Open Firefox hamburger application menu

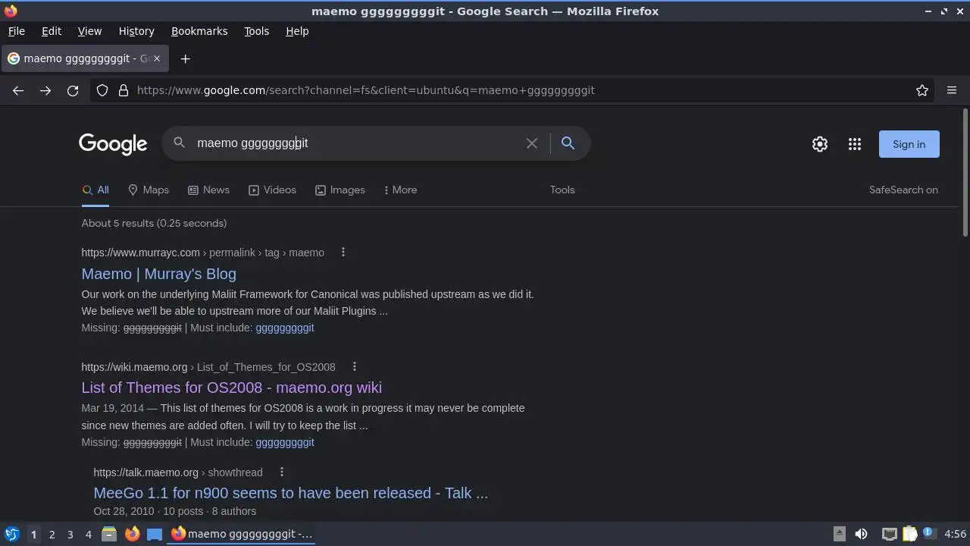click(x=952, y=90)
